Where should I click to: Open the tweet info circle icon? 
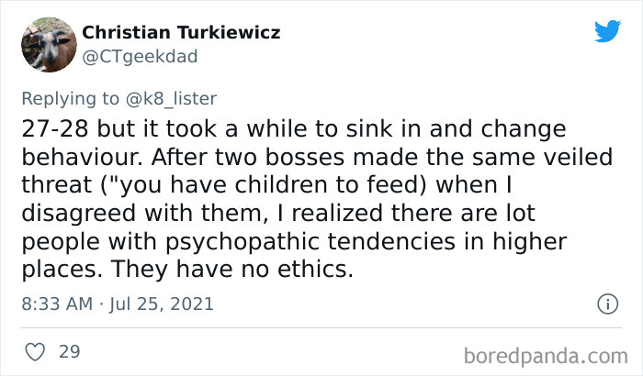click(606, 303)
